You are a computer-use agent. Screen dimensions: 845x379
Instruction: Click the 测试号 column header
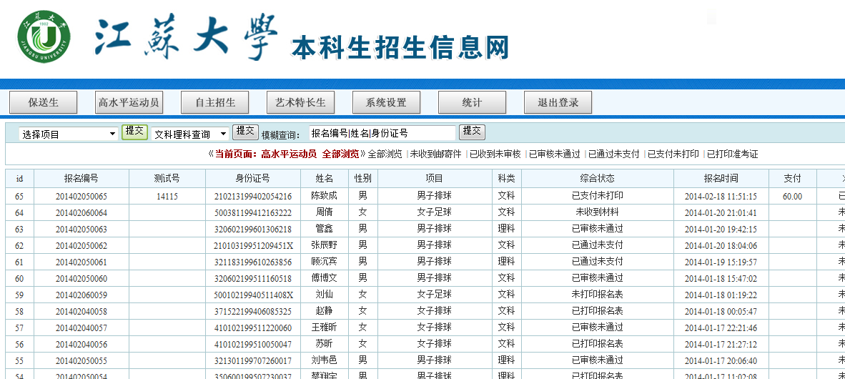[167, 179]
